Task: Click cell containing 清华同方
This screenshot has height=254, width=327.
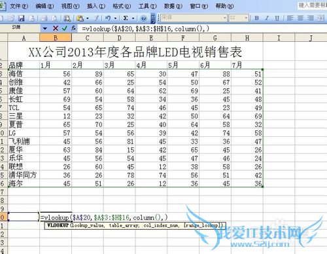Action: coord(24,175)
